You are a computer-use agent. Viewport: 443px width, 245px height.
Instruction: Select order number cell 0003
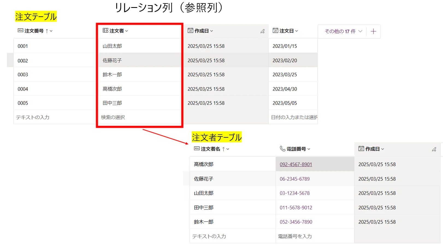55,75
